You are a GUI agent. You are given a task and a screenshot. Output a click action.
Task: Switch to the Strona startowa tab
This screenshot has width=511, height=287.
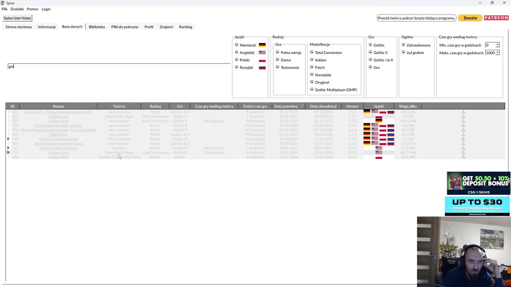click(18, 27)
